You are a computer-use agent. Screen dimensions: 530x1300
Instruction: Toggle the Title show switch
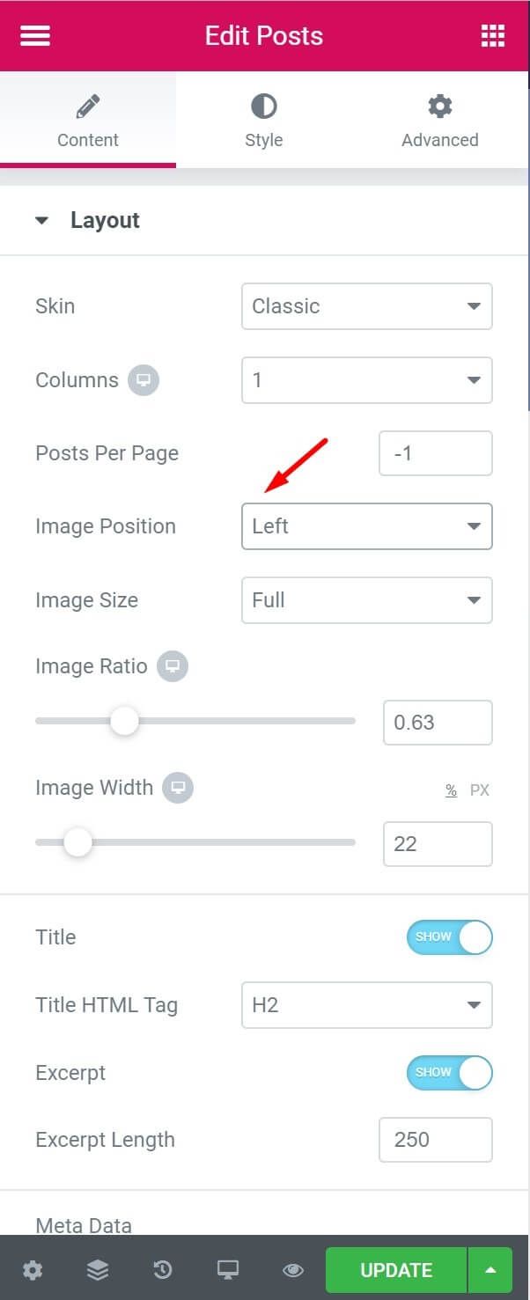449,937
